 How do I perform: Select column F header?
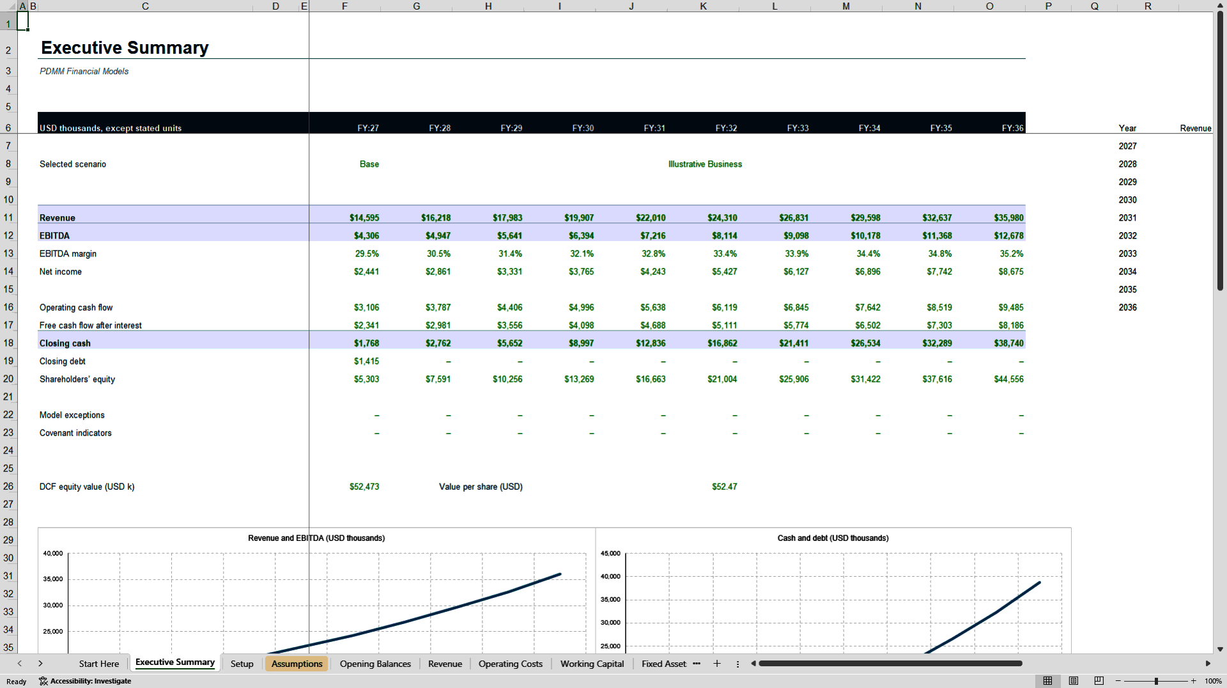tap(345, 6)
